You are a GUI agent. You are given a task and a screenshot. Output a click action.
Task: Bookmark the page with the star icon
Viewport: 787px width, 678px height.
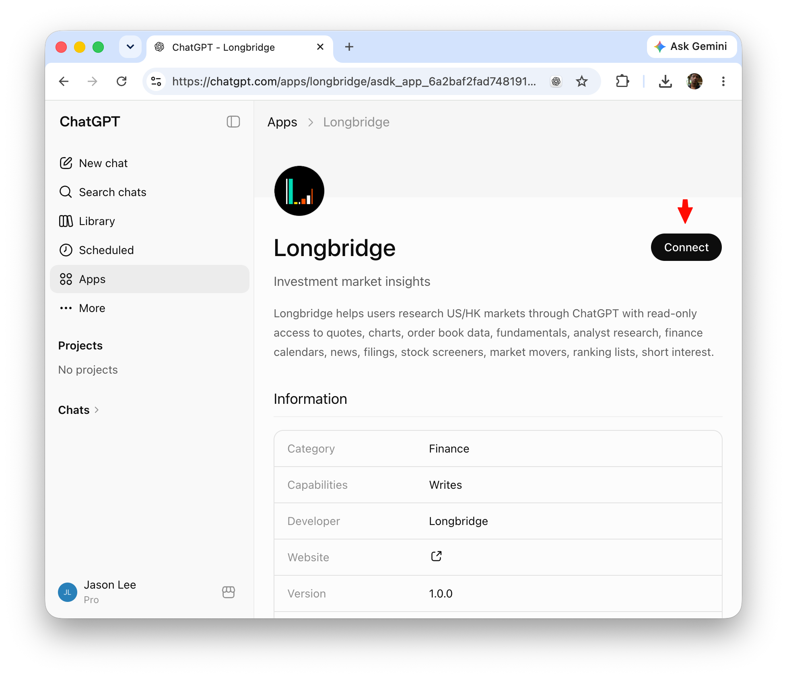click(582, 82)
